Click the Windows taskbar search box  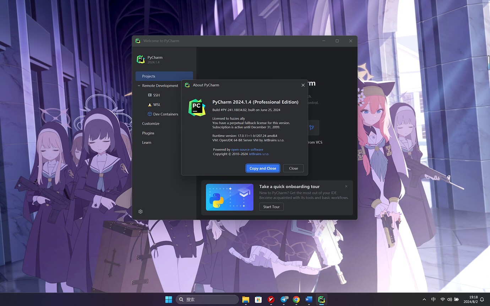tap(207, 300)
